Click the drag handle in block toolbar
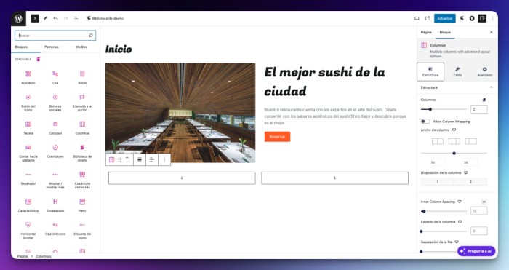The image size is (509, 270). [x=119, y=159]
